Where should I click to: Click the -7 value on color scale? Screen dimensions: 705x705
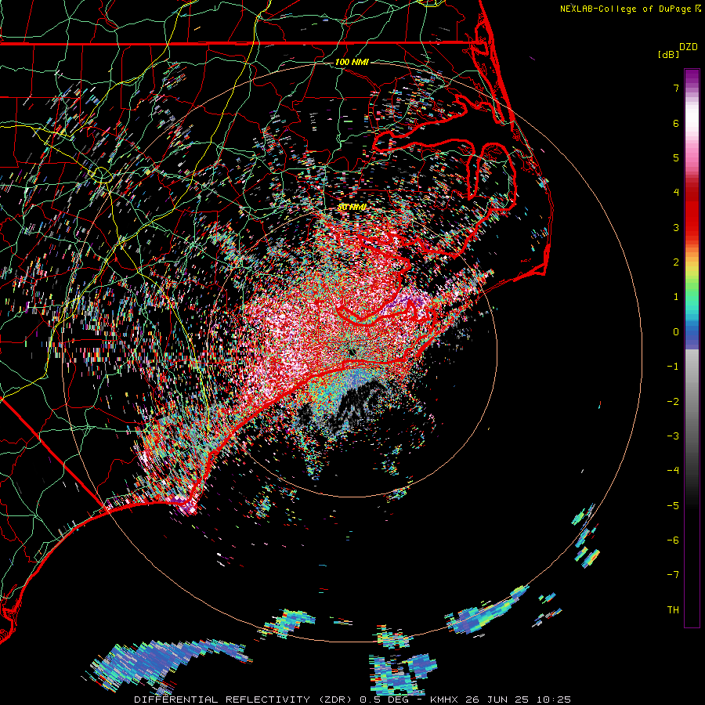pyautogui.click(x=673, y=575)
